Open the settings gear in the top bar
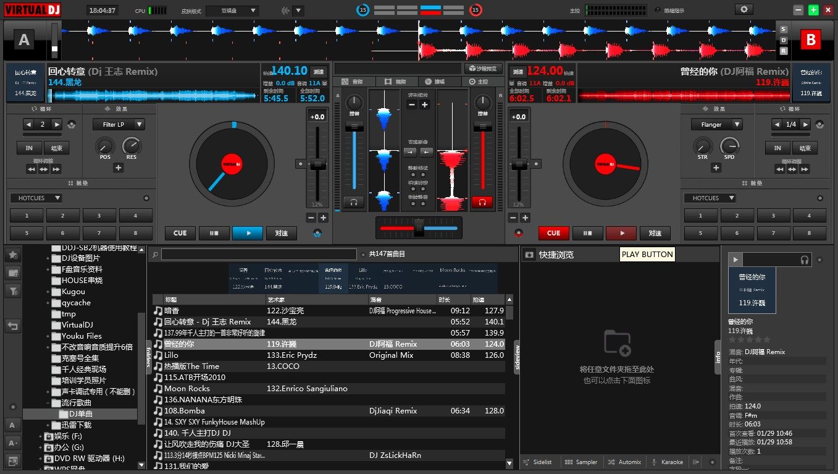The height and width of the screenshot is (474, 838). coord(744,9)
